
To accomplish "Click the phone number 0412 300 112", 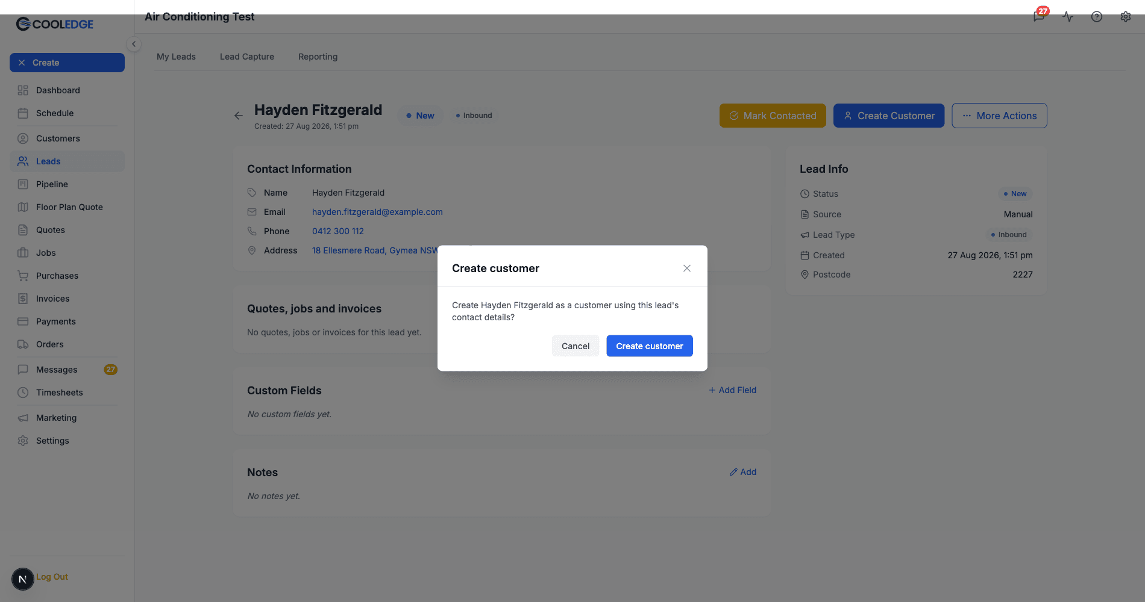I will (338, 231).
